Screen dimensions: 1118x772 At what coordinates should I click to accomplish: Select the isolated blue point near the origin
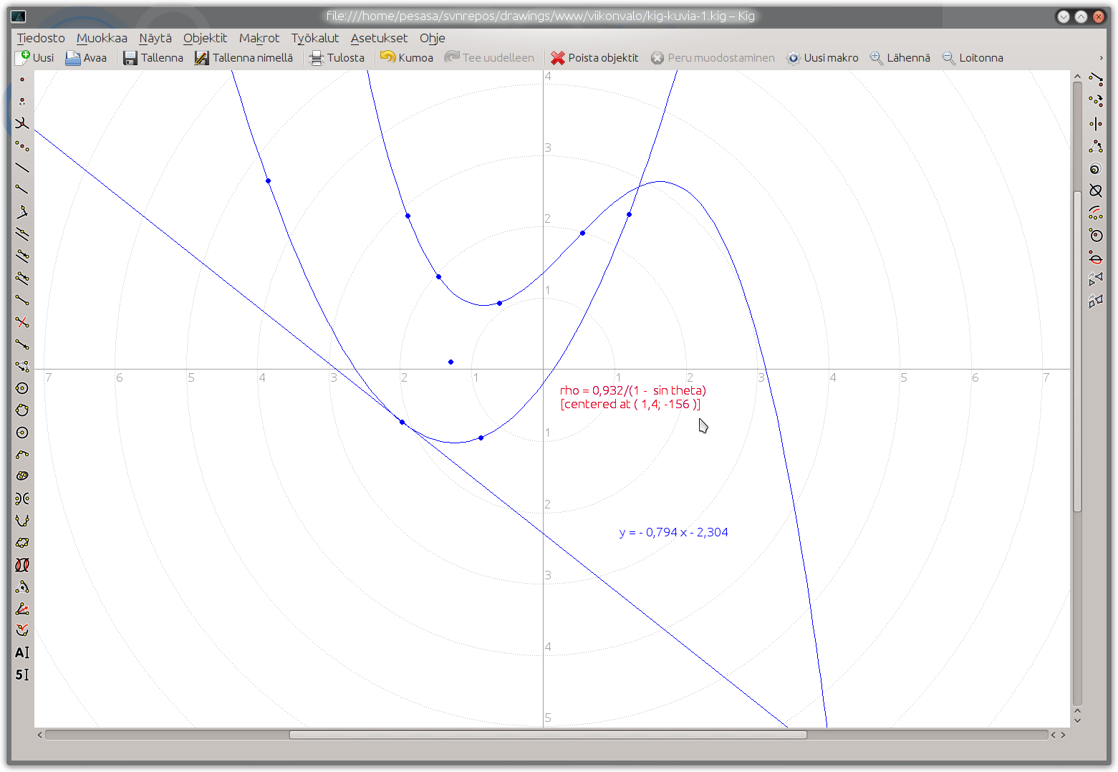tap(450, 362)
